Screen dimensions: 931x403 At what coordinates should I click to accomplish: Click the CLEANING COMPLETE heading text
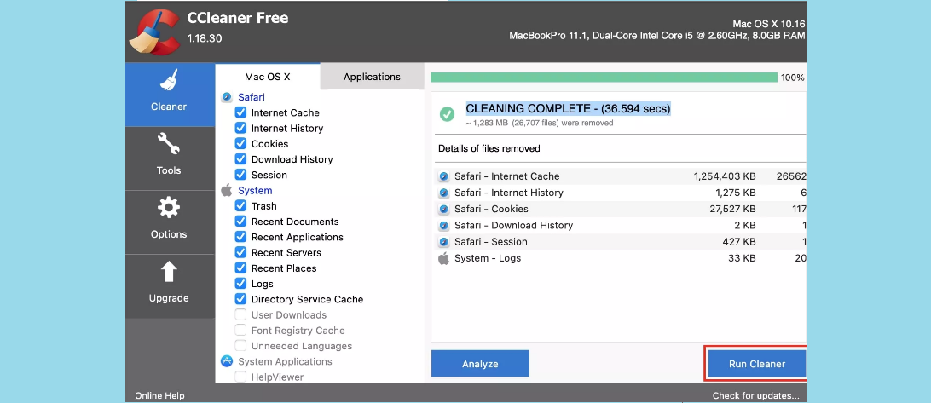(568, 109)
